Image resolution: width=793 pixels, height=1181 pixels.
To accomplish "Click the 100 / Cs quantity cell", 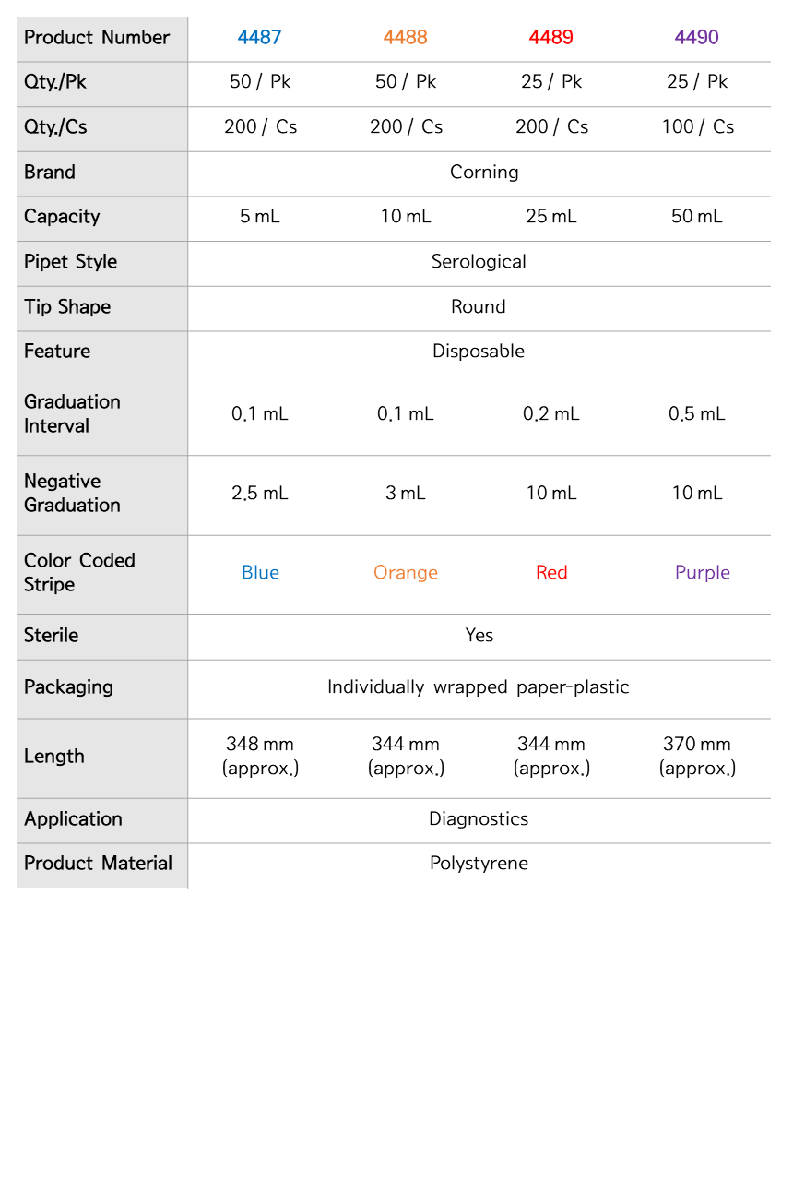I will coord(698,127).
